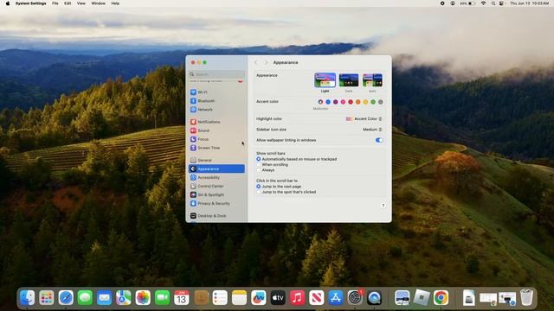Screen dimensions: 554x311
Task: Select the graphite accent color
Action: (x=381, y=102)
